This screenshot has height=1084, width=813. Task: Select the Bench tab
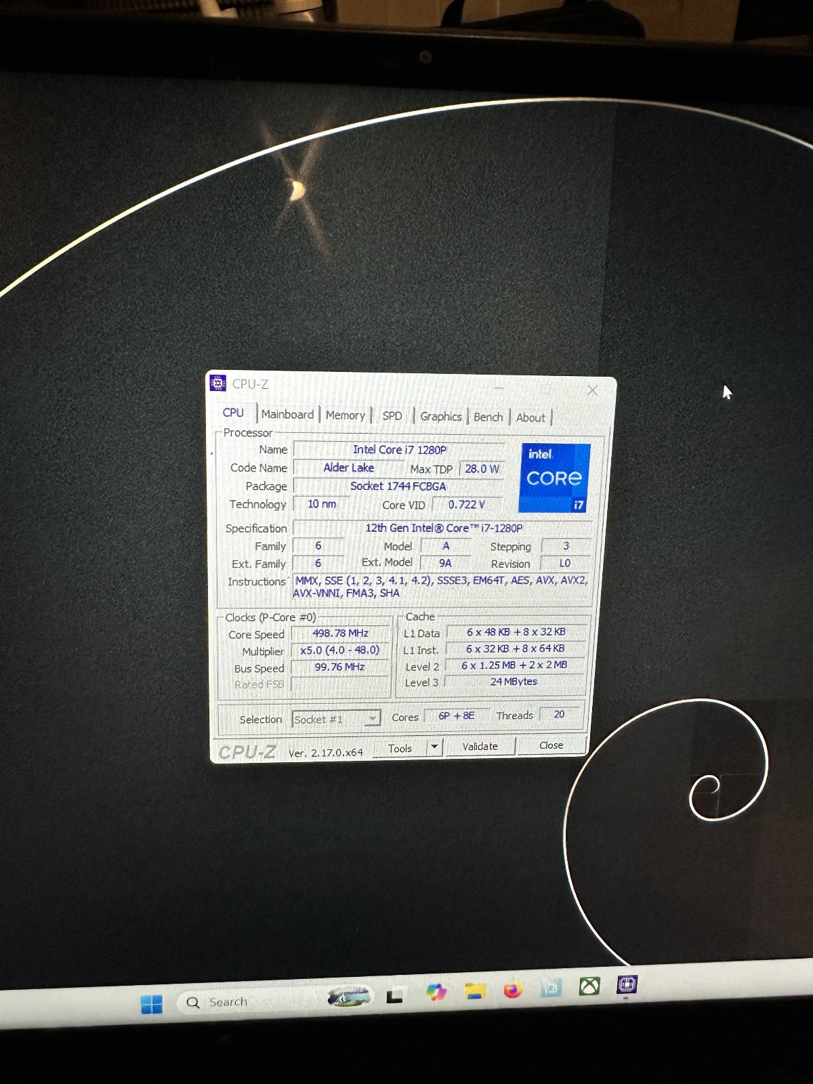(488, 417)
